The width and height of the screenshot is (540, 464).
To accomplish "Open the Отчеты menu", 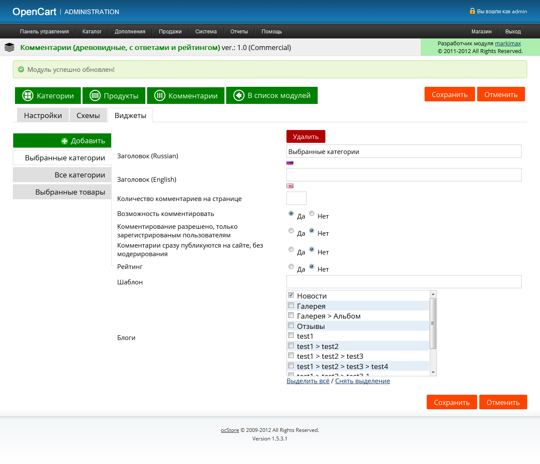I will (x=239, y=32).
